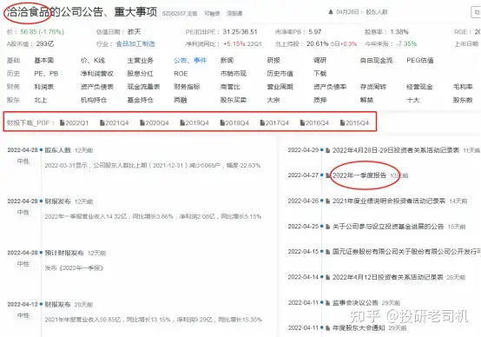The width and height of the screenshot is (481, 337).
Task: Click document icon beside 关于公司参与设立投资基金进展的公告
Action: [x=328, y=227]
